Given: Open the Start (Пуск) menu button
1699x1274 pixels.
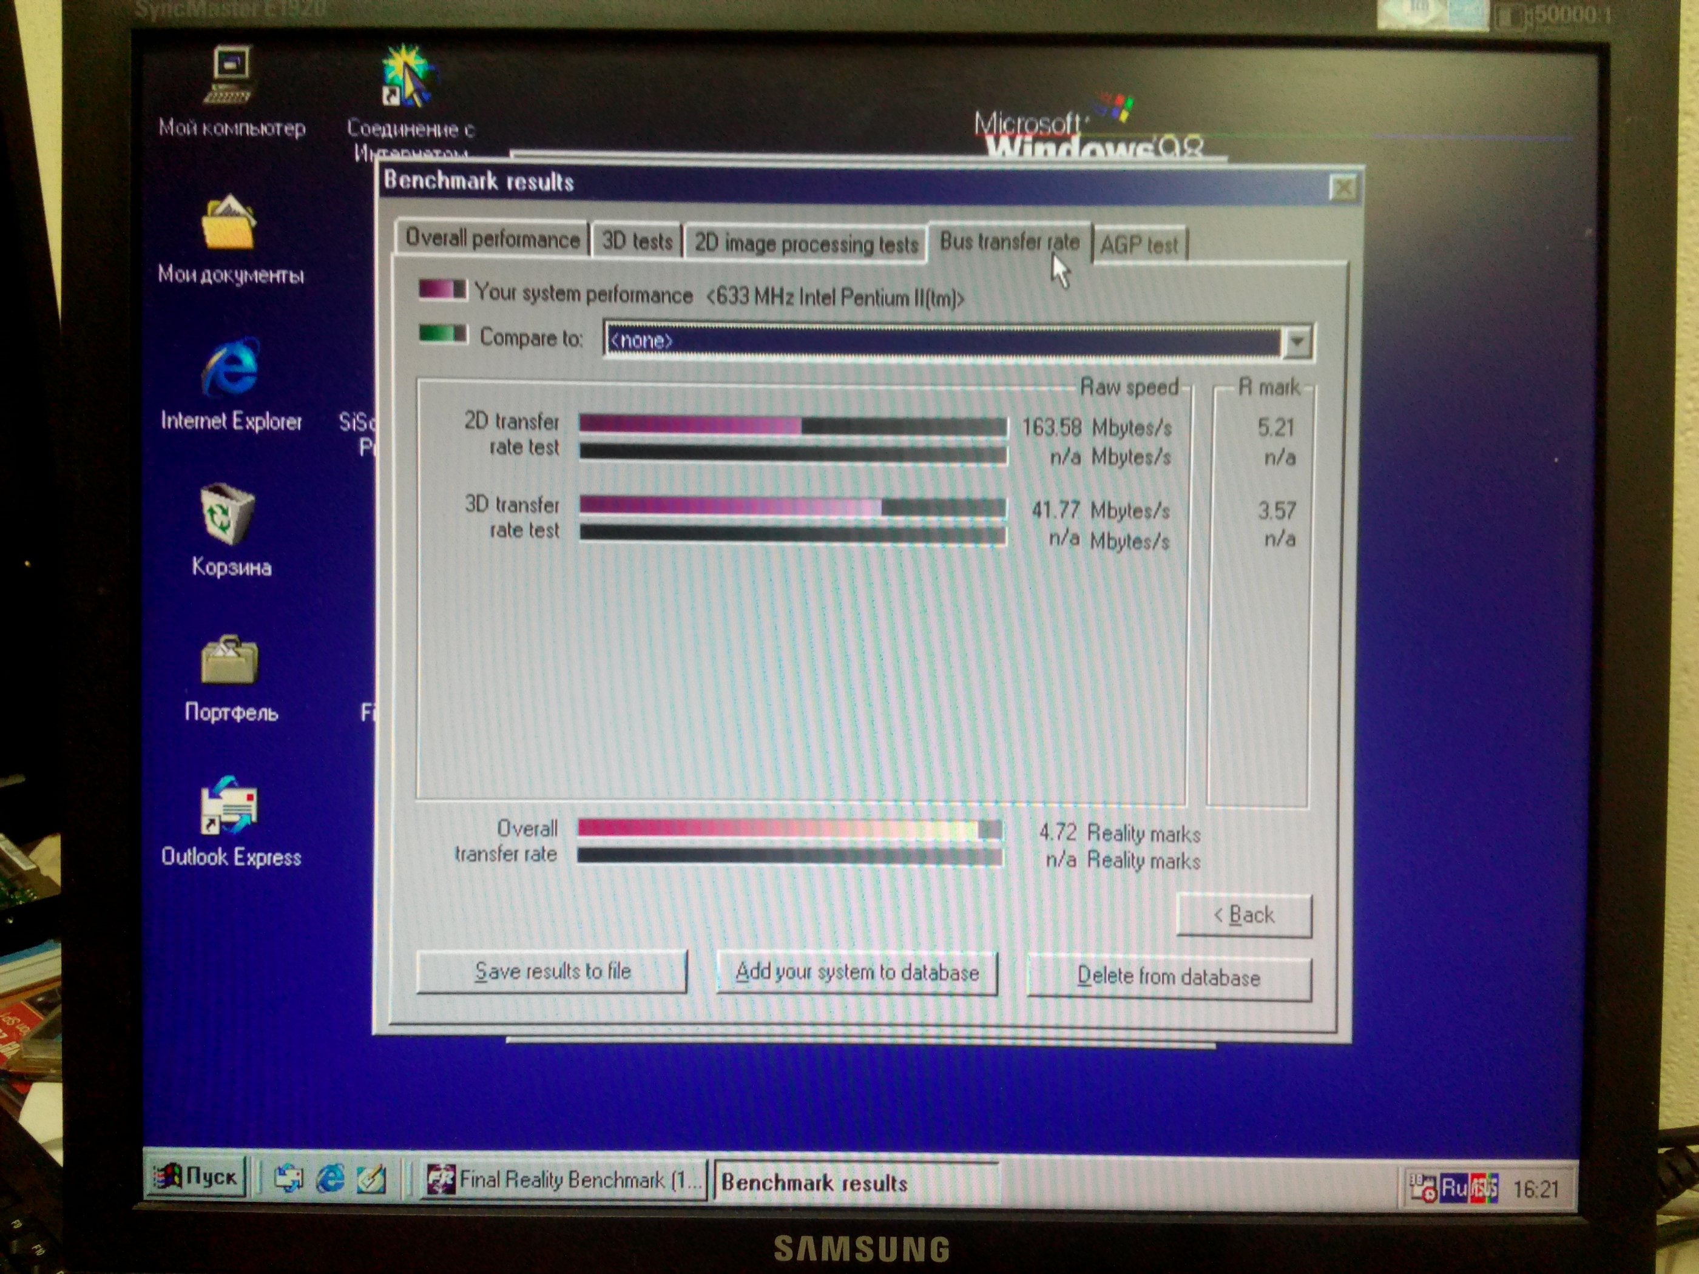Looking at the screenshot, I should click(196, 1176).
